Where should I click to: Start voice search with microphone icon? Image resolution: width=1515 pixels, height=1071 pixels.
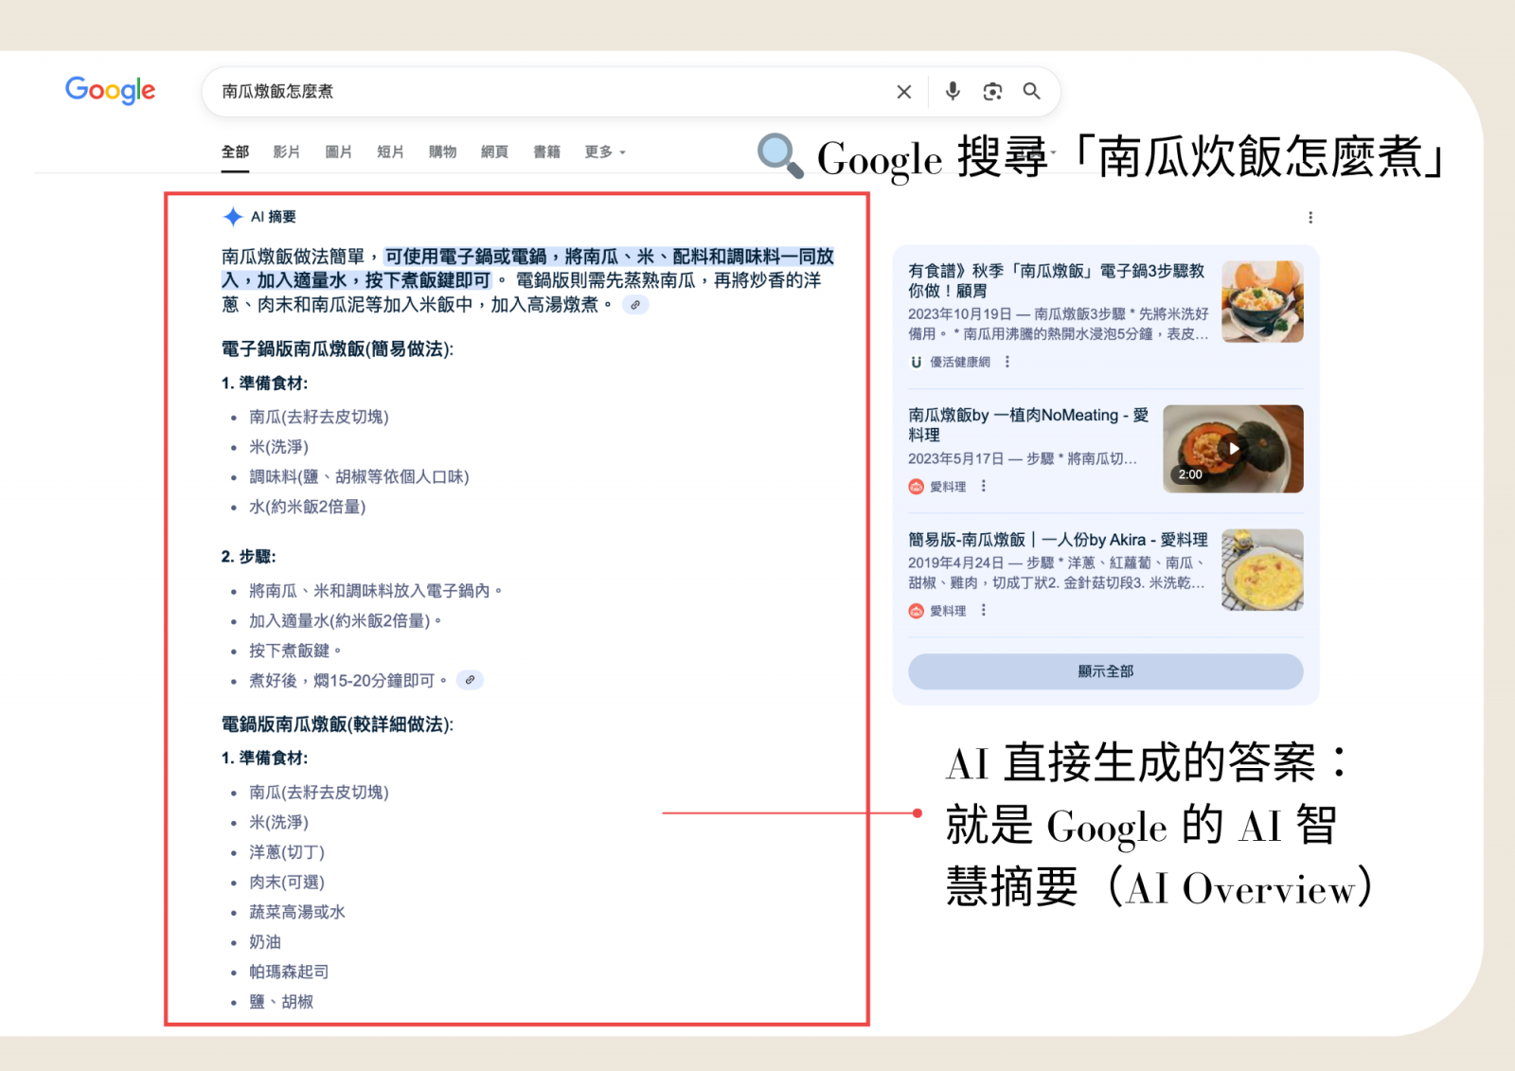point(953,91)
